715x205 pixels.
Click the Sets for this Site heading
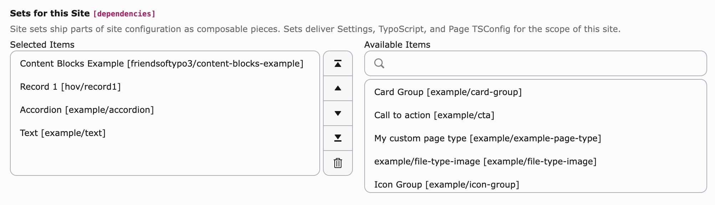50,14
